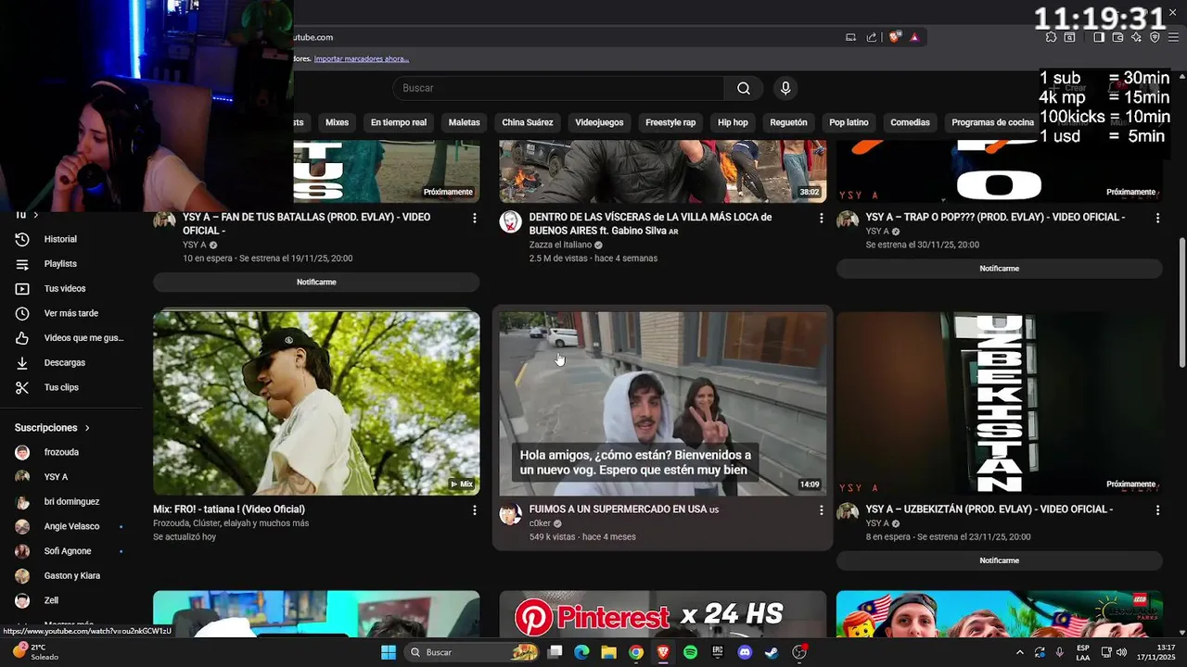Viewport: 1187px width, 667px height.
Task: Open Discord from the taskbar
Action: coord(744,652)
